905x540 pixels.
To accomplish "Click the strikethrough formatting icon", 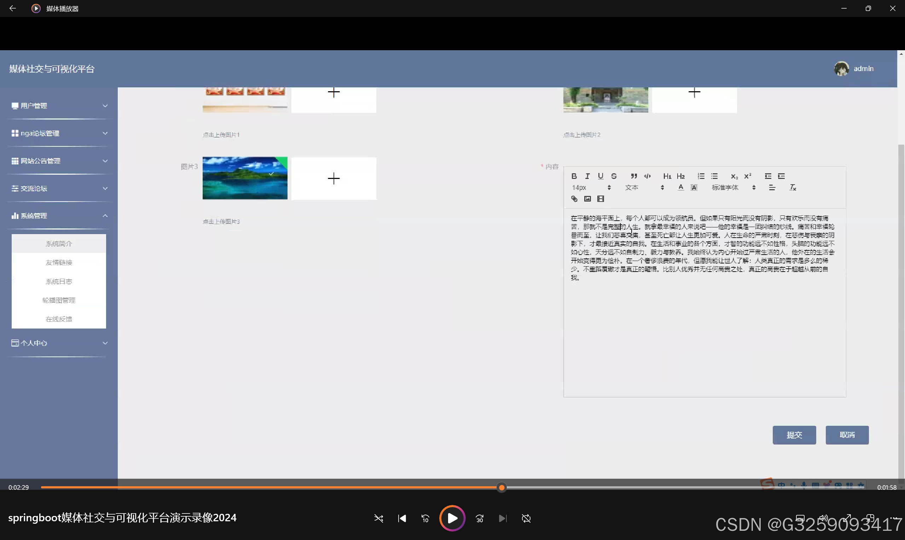I will [614, 176].
